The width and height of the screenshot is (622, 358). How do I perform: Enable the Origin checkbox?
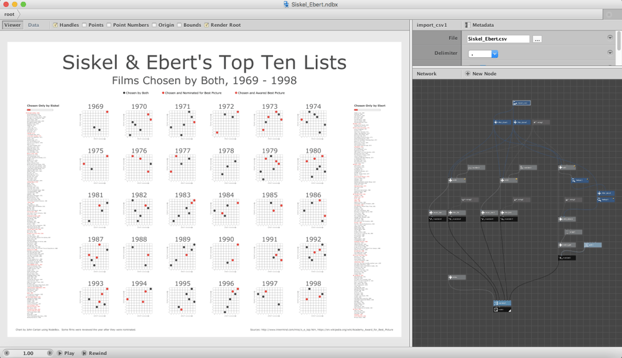click(154, 25)
